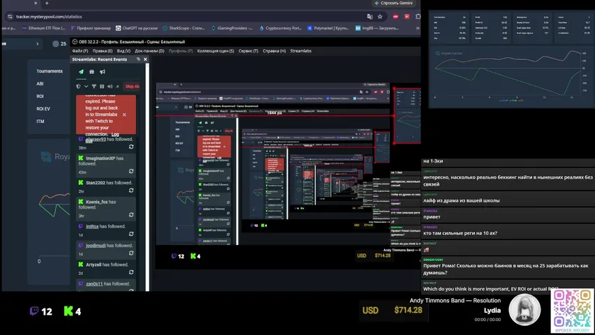The width and height of the screenshot is (595, 335).
Task: Click the Lydia avatar circle
Action: pyautogui.click(x=525, y=310)
